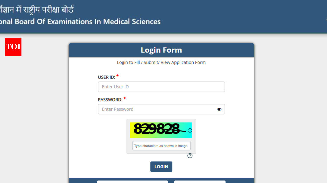Click the Hindi board name heading
The width and height of the screenshot is (327, 183).
coord(37,10)
